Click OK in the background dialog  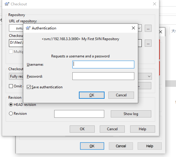(x=92, y=146)
